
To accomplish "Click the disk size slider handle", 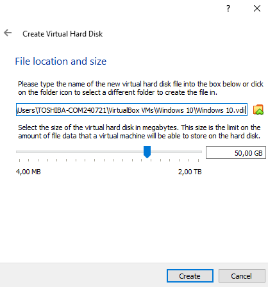I will [x=147, y=152].
